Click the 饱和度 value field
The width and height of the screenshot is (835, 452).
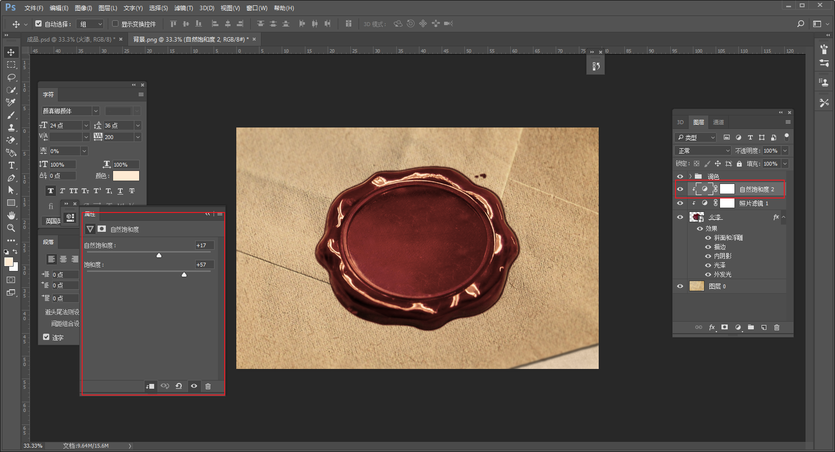click(204, 265)
